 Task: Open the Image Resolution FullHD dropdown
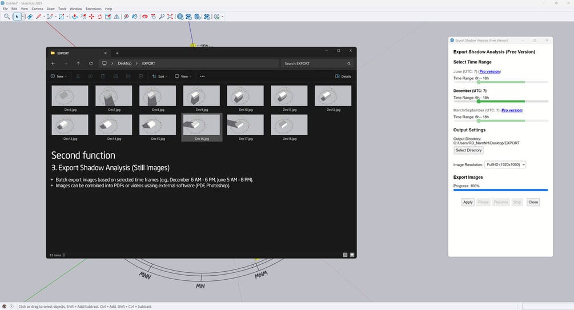tap(505, 164)
